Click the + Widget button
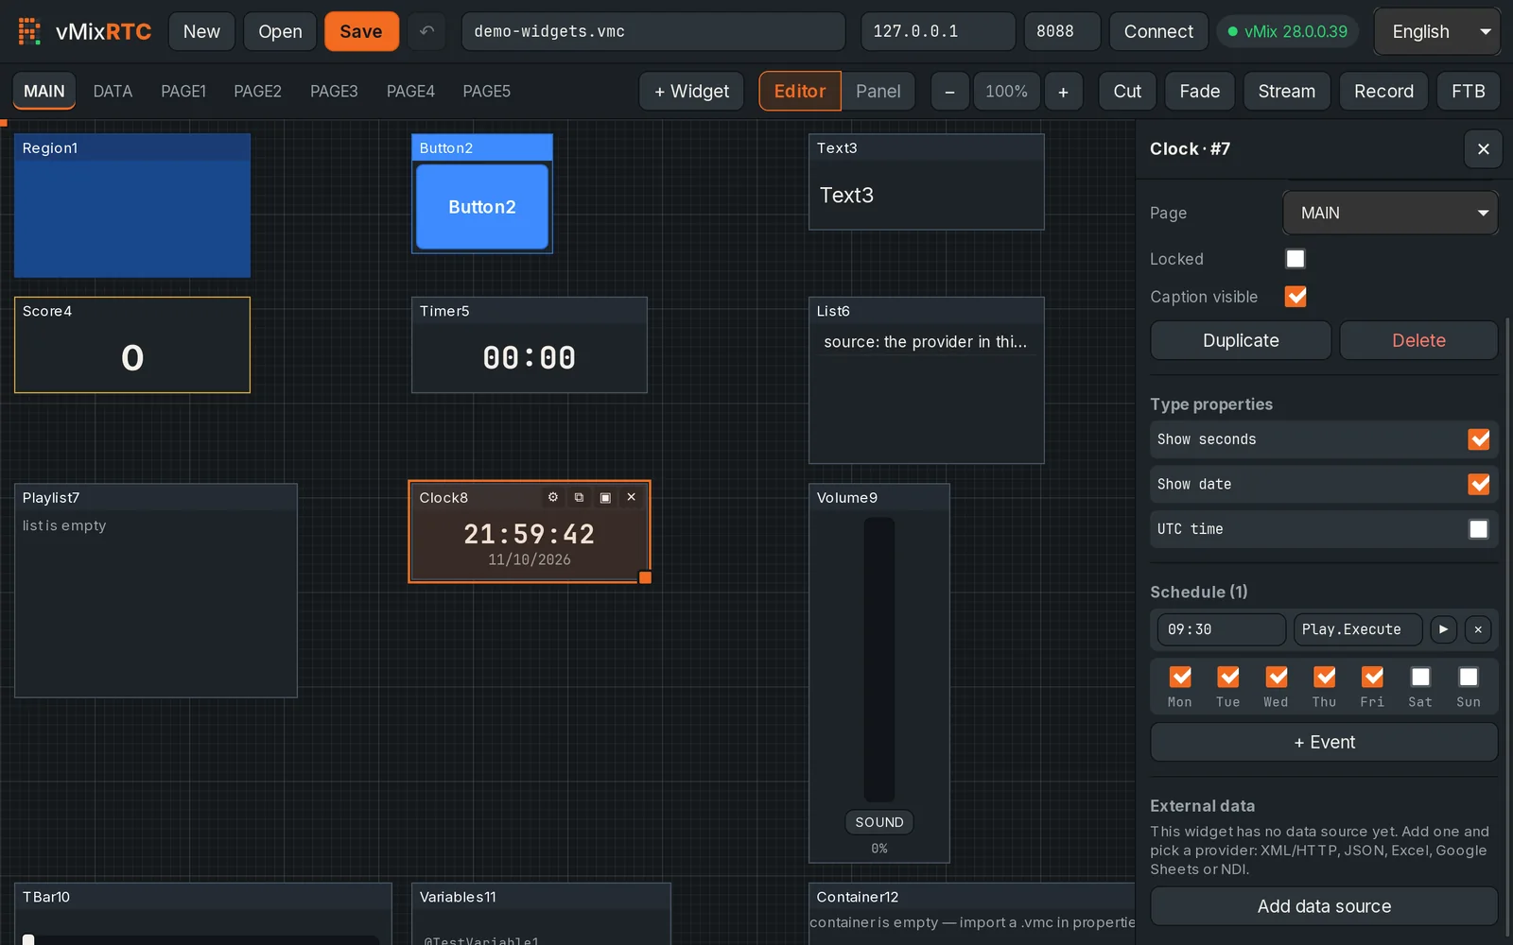1513x945 pixels. click(691, 92)
